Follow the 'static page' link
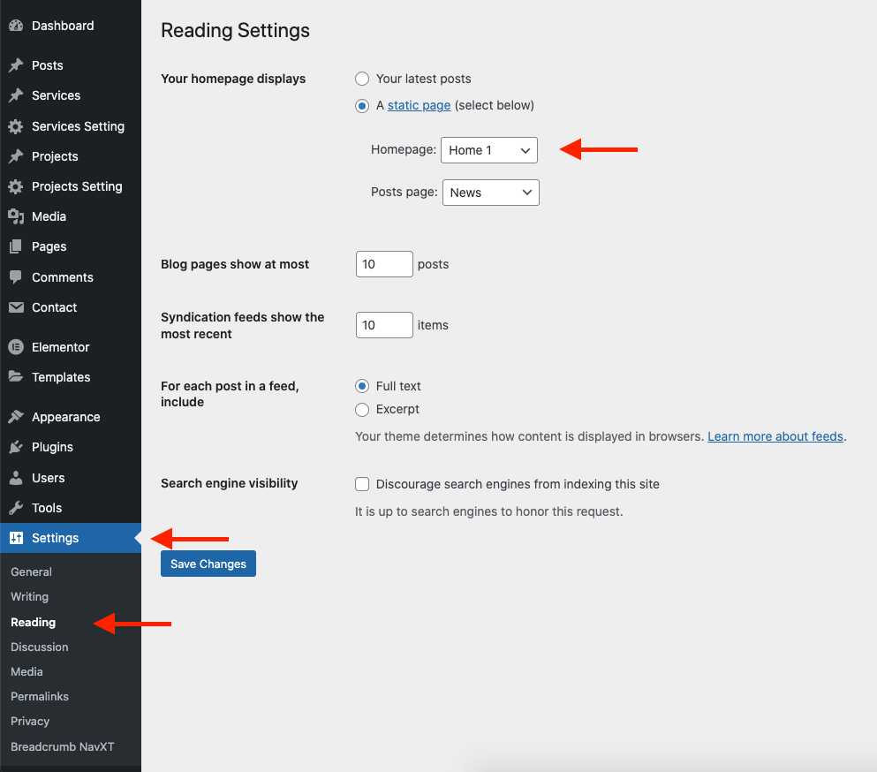The width and height of the screenshot is (877, 772). [419, 105]
